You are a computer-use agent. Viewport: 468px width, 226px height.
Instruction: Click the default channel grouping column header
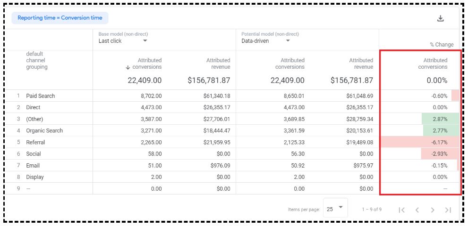pyautogui.click(x=37, y=60)
